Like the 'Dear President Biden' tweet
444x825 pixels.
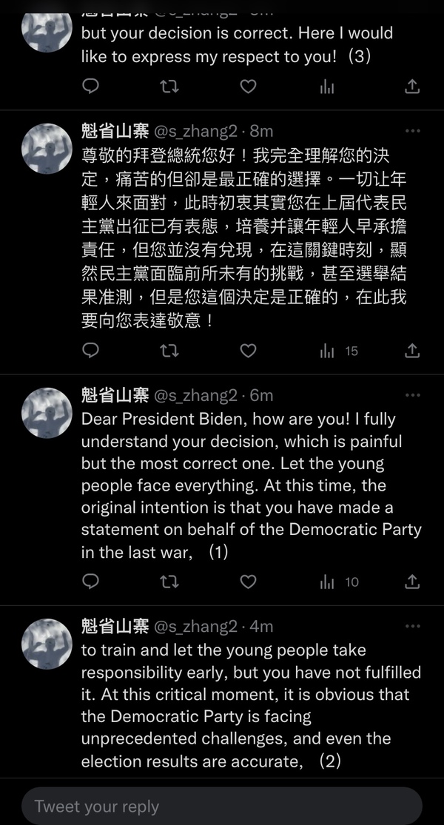tap(249, 582)
